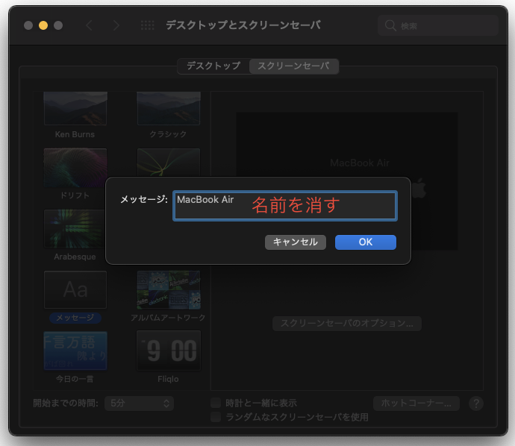
Task: Click the メッセージ label under the Aa thumbnail
Action: pos(75,318)
